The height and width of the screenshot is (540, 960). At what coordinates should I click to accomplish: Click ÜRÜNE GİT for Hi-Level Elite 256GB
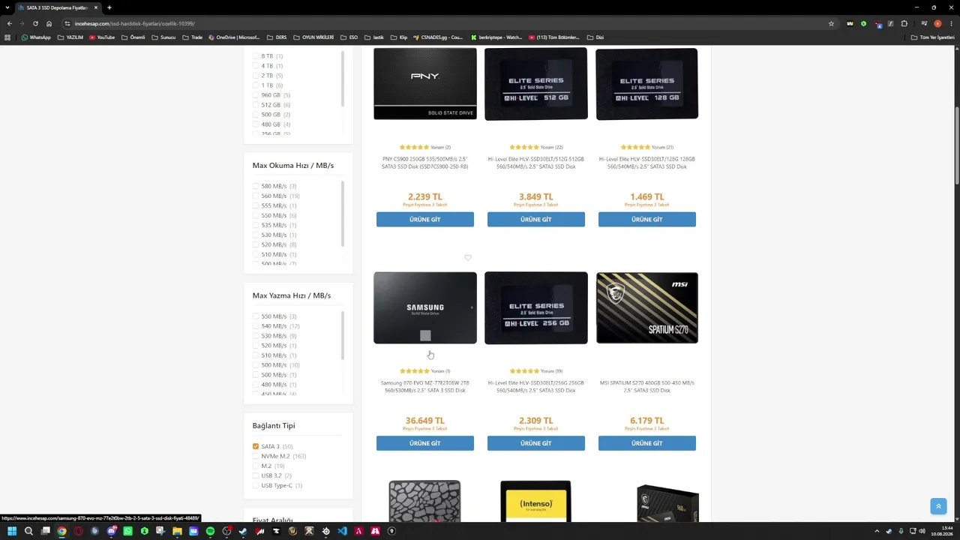pos(536,443)
